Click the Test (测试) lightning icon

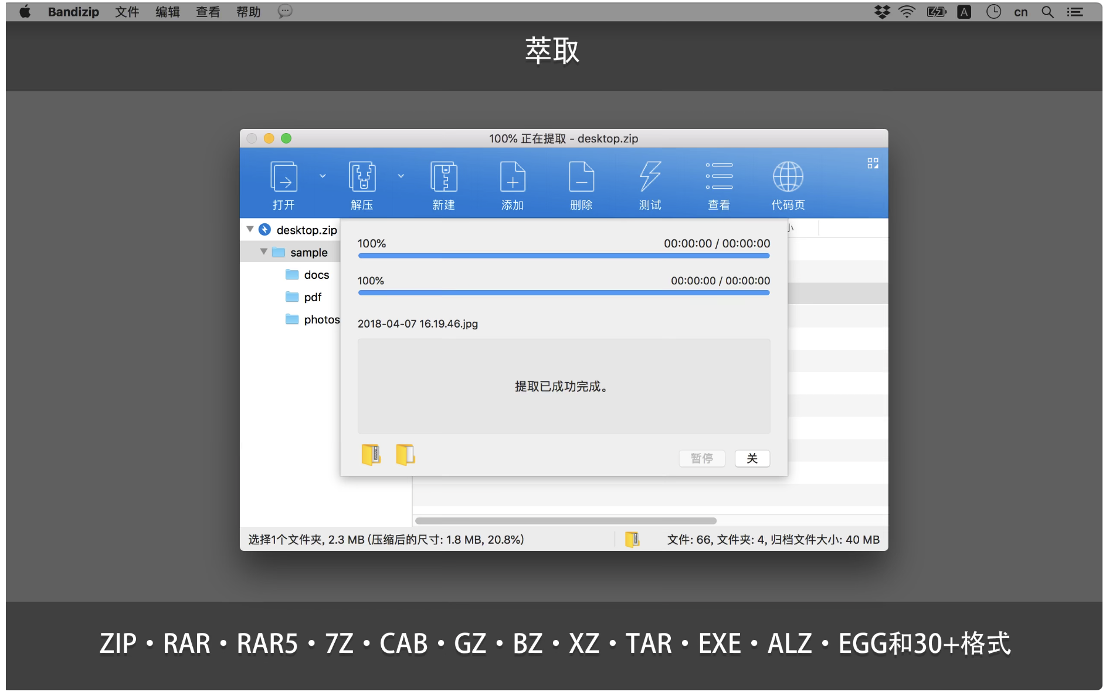[x=650, y=177]
